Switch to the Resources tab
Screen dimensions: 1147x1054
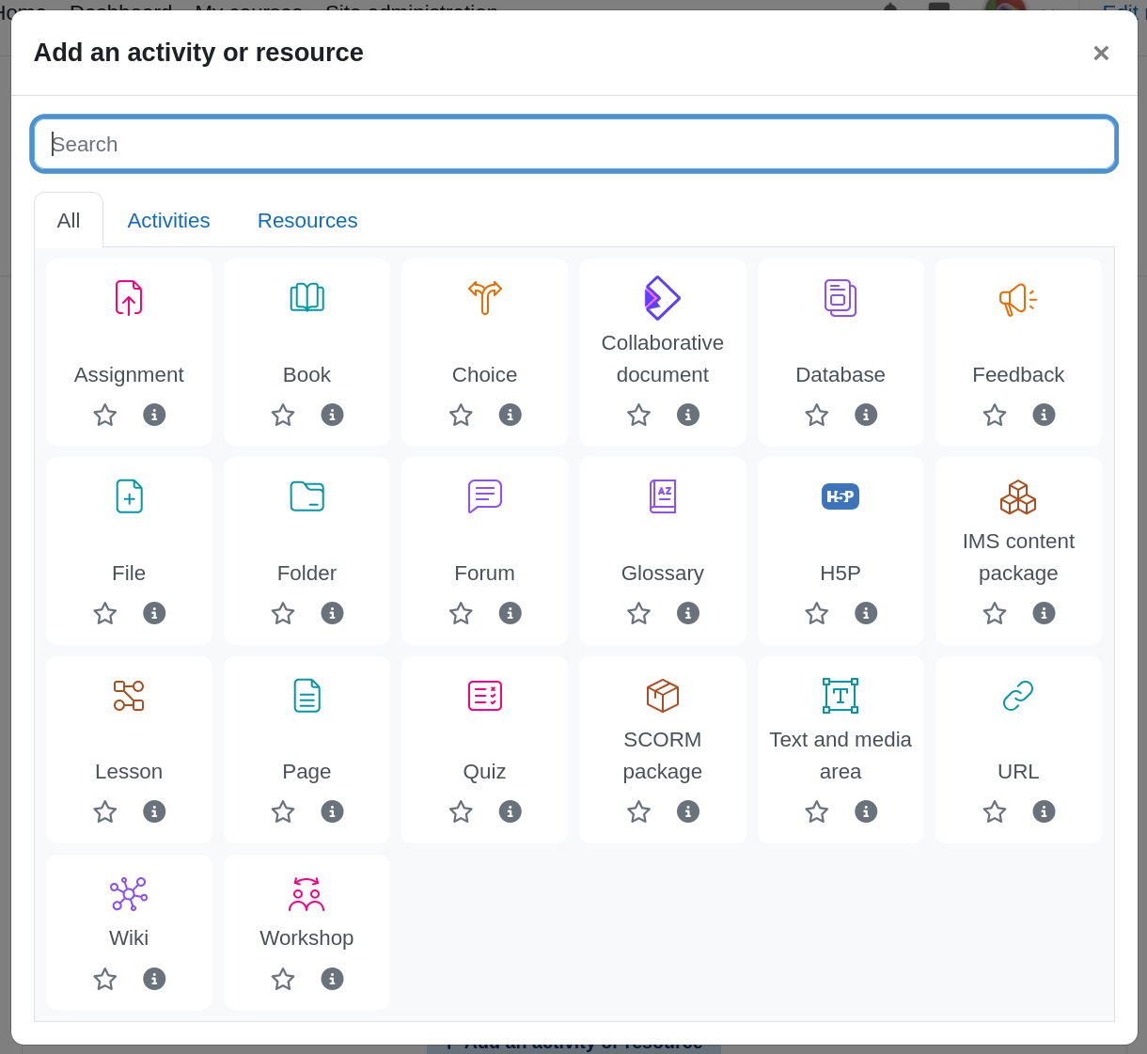click(307, 220)
